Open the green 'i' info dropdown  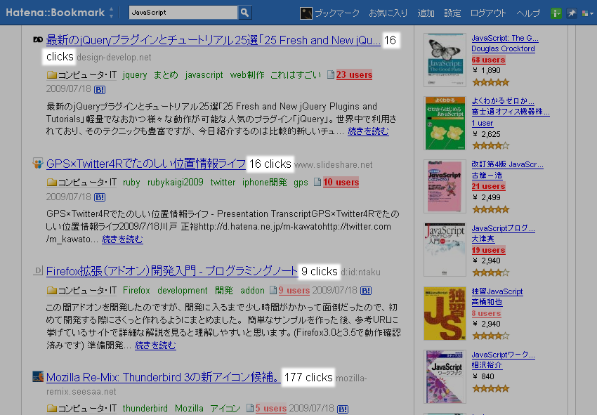[556, 13]
